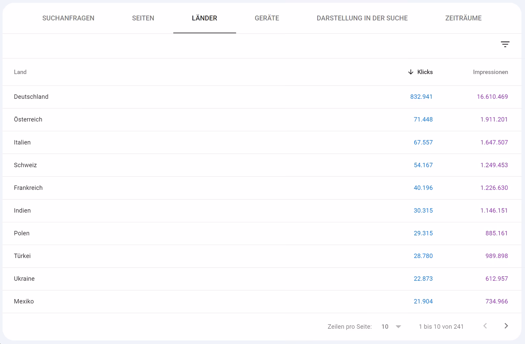Open the table filter icon
The width and height of the screenshot is (525, 344).
point(505,44)
